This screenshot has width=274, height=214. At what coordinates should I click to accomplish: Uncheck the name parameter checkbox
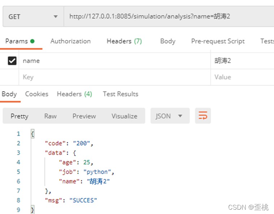pyautogui.click(x=12, y=61)
